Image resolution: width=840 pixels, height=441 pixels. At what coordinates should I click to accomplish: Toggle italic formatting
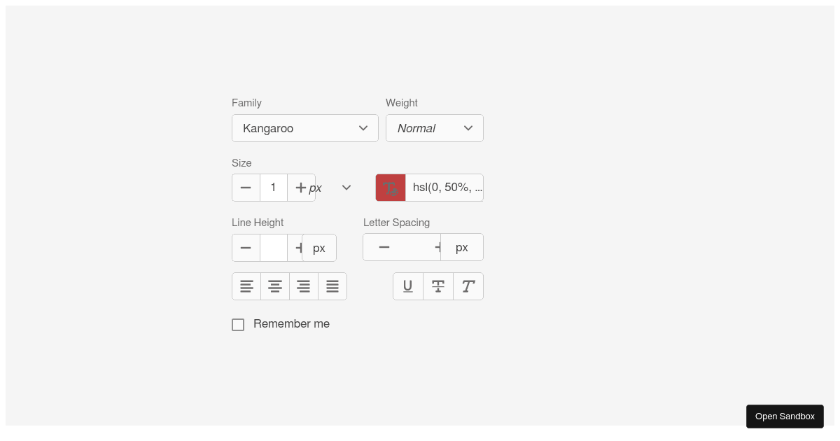click(x=468, y=286)
